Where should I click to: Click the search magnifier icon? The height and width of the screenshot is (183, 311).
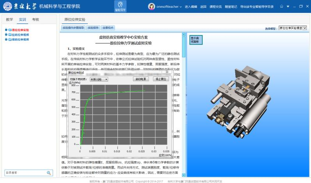point(49,173)
